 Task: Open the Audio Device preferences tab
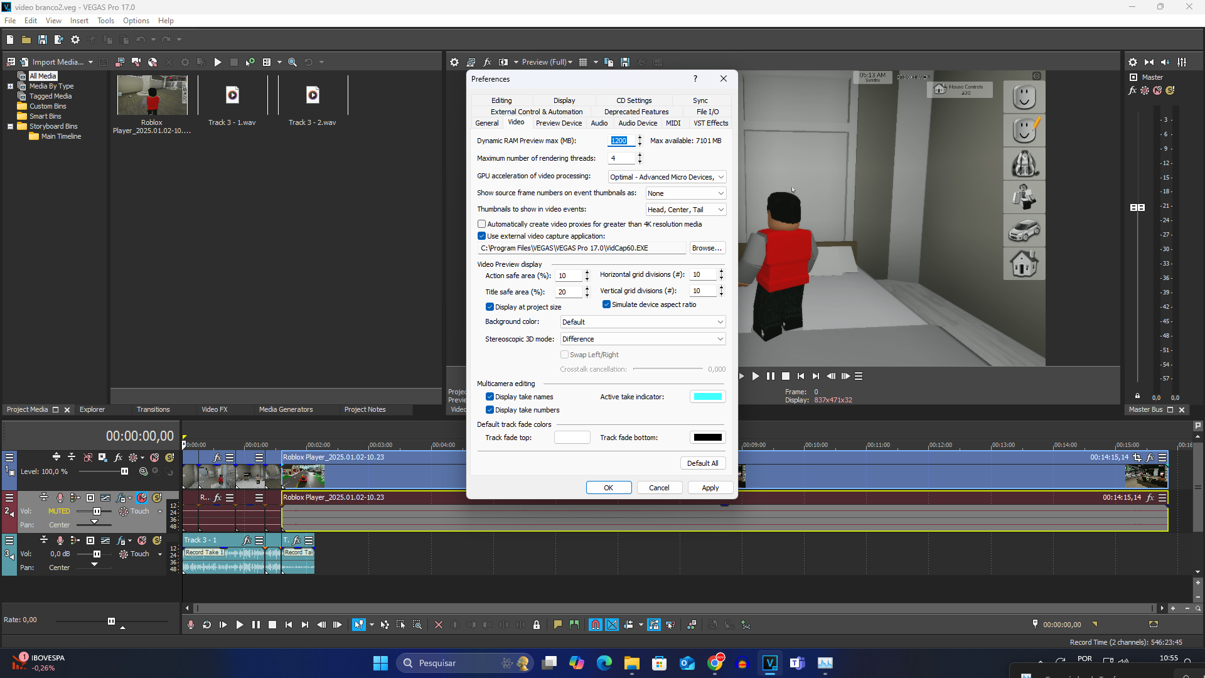coord(638,123)
